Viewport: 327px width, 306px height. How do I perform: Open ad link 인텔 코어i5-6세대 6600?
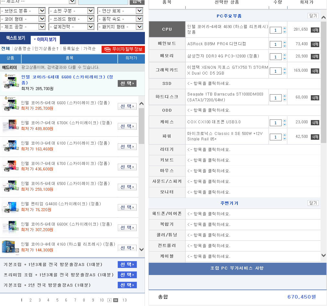tap(67, 80)
